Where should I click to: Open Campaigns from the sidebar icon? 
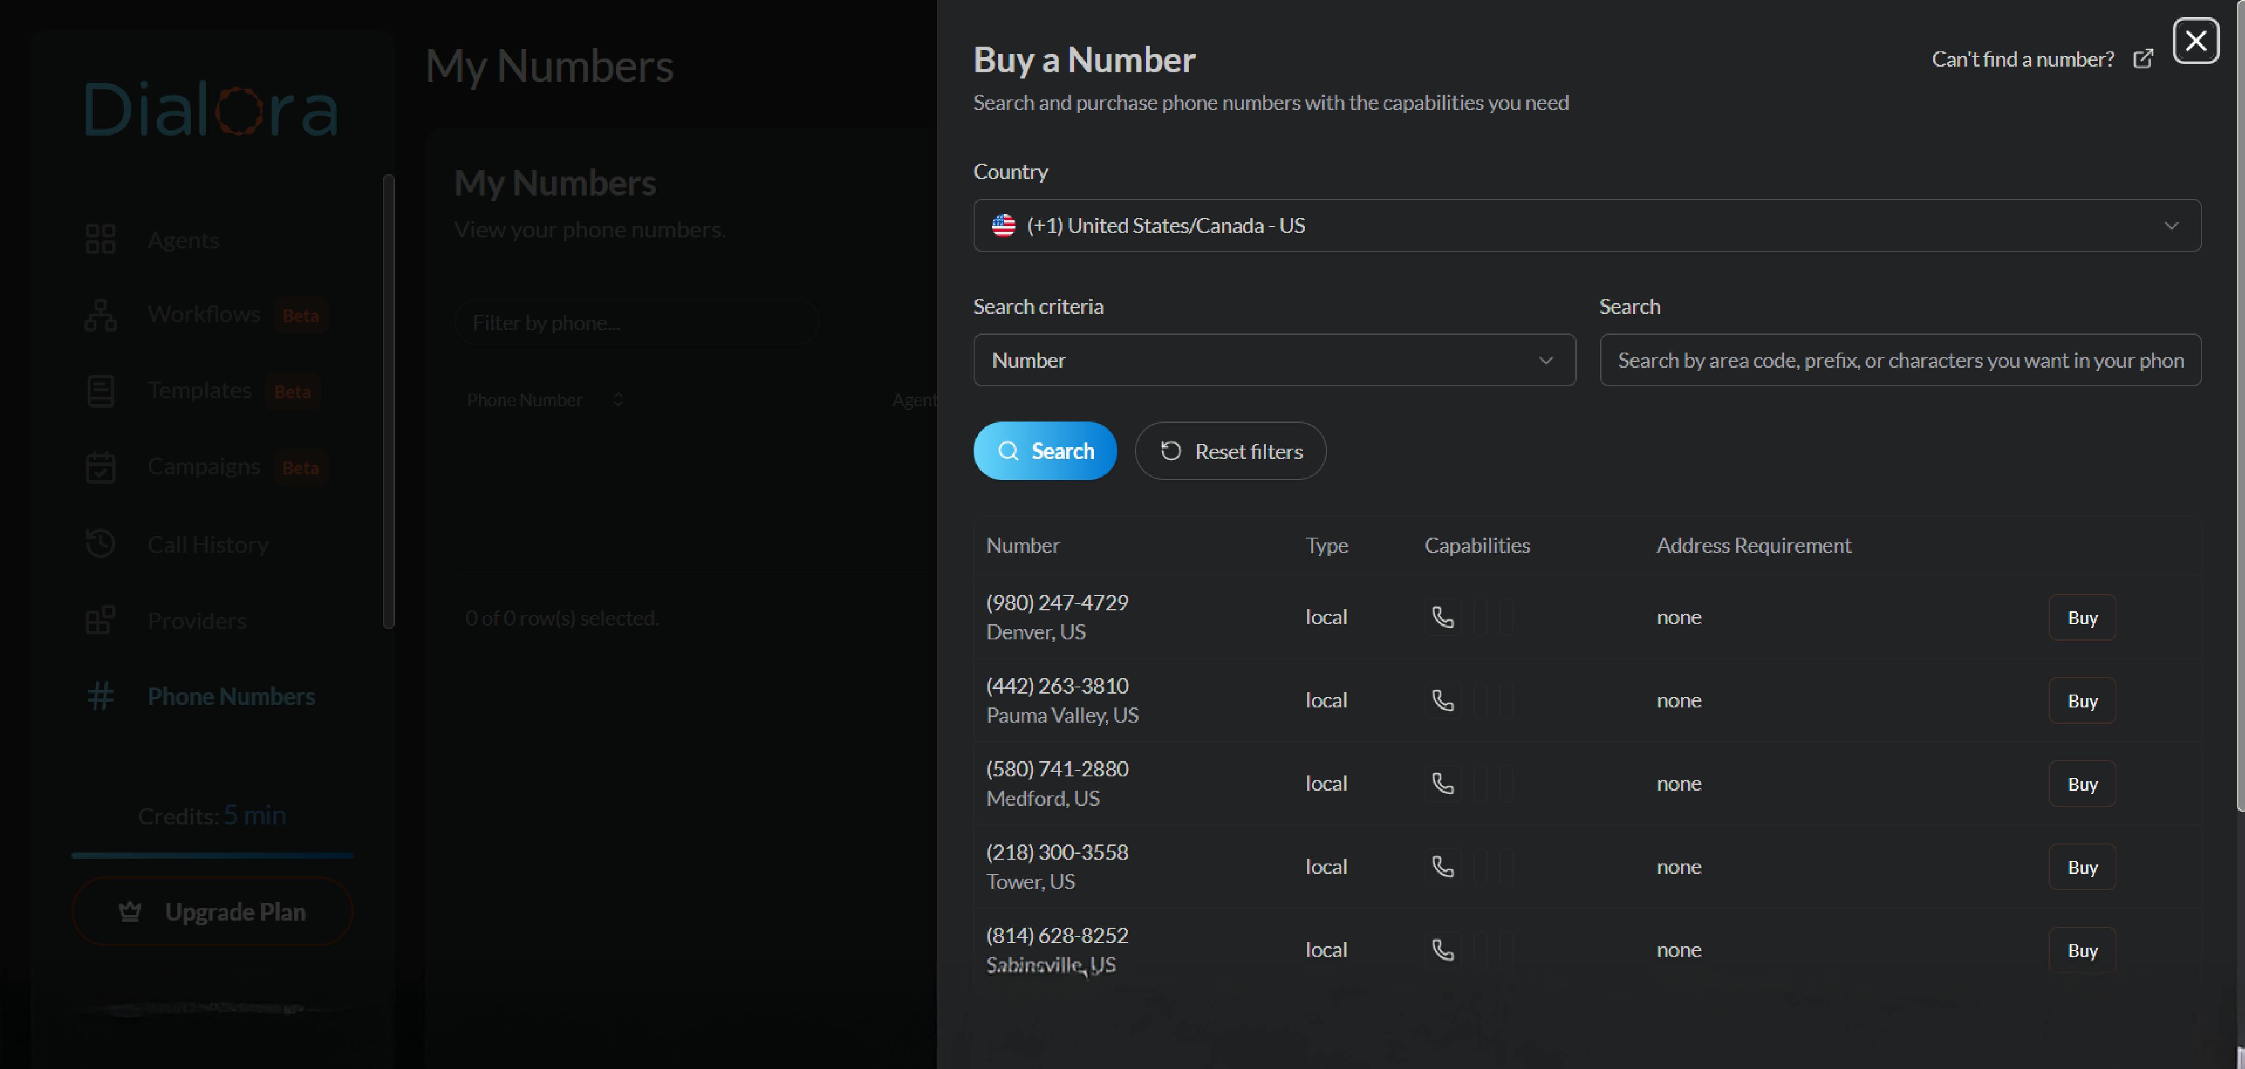100,467
